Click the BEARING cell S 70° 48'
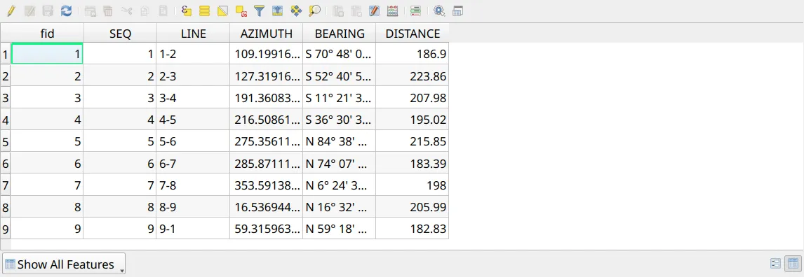The height and width of the screenshot is (277, 804). [x=340, y=54]
